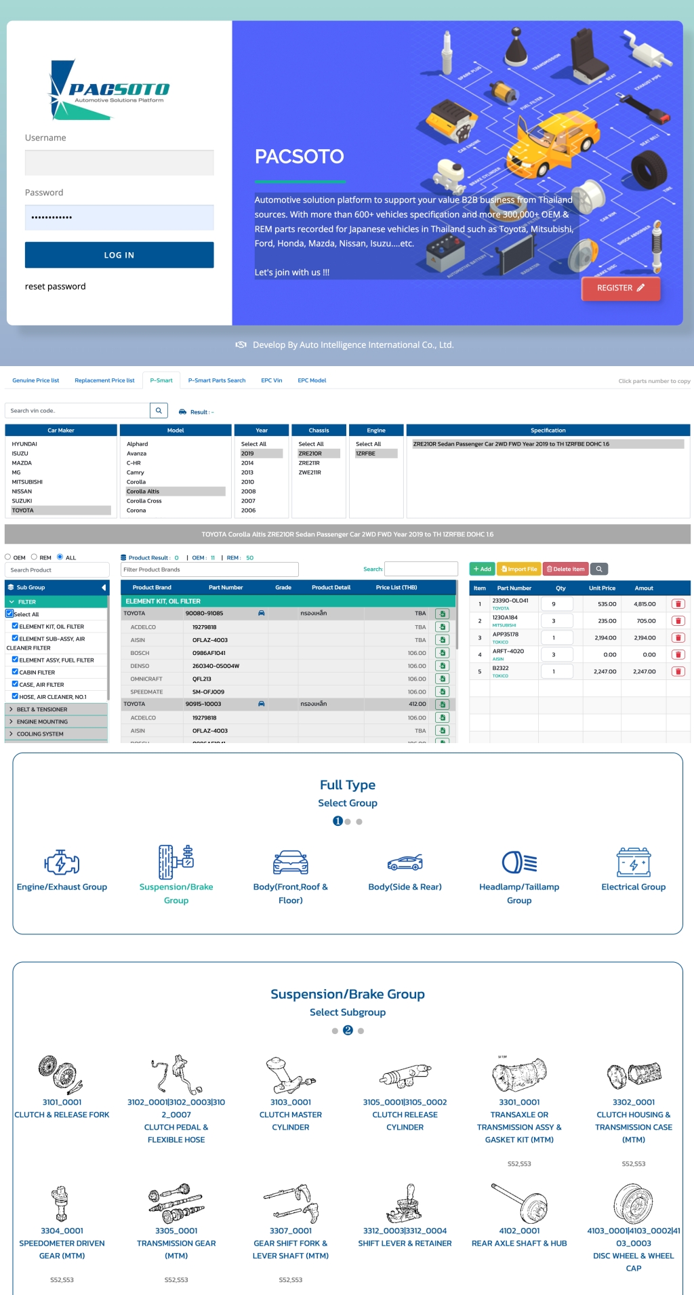
Task: Open the Genuine Price list tab
Action: point(35,380)
